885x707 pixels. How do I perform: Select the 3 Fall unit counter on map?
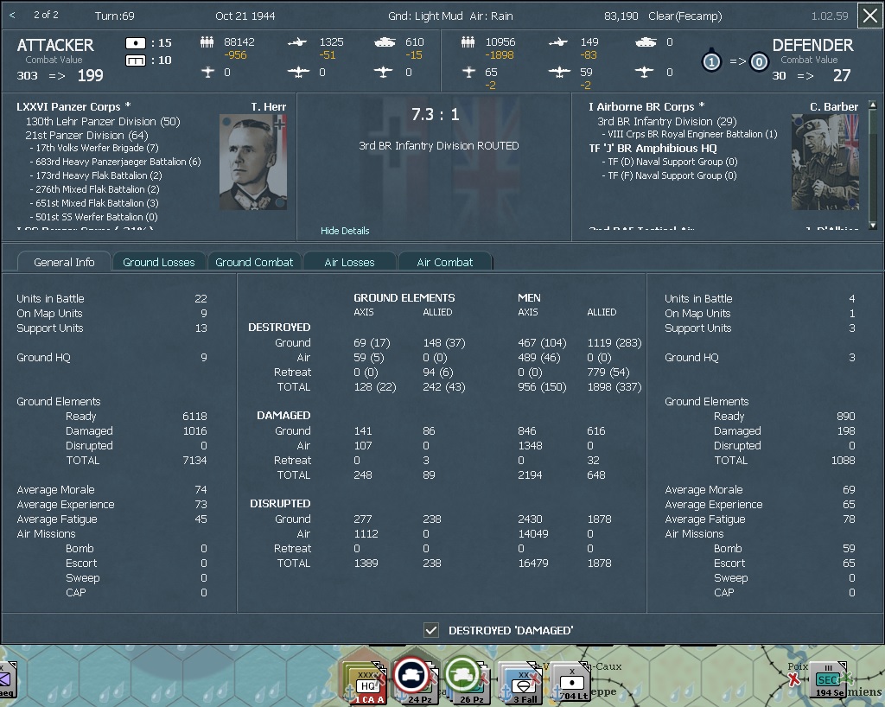pos(520,685)
